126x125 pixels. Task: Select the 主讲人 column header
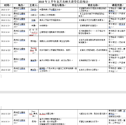click(33, 5)
